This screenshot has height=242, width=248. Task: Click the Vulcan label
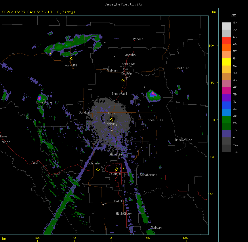click(x=156, y=228)
